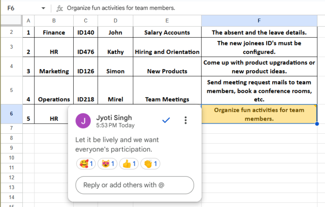Screen dimensions: 325x207
Task: Select the cell containing Mirel
Action: [x=116, y=91]
